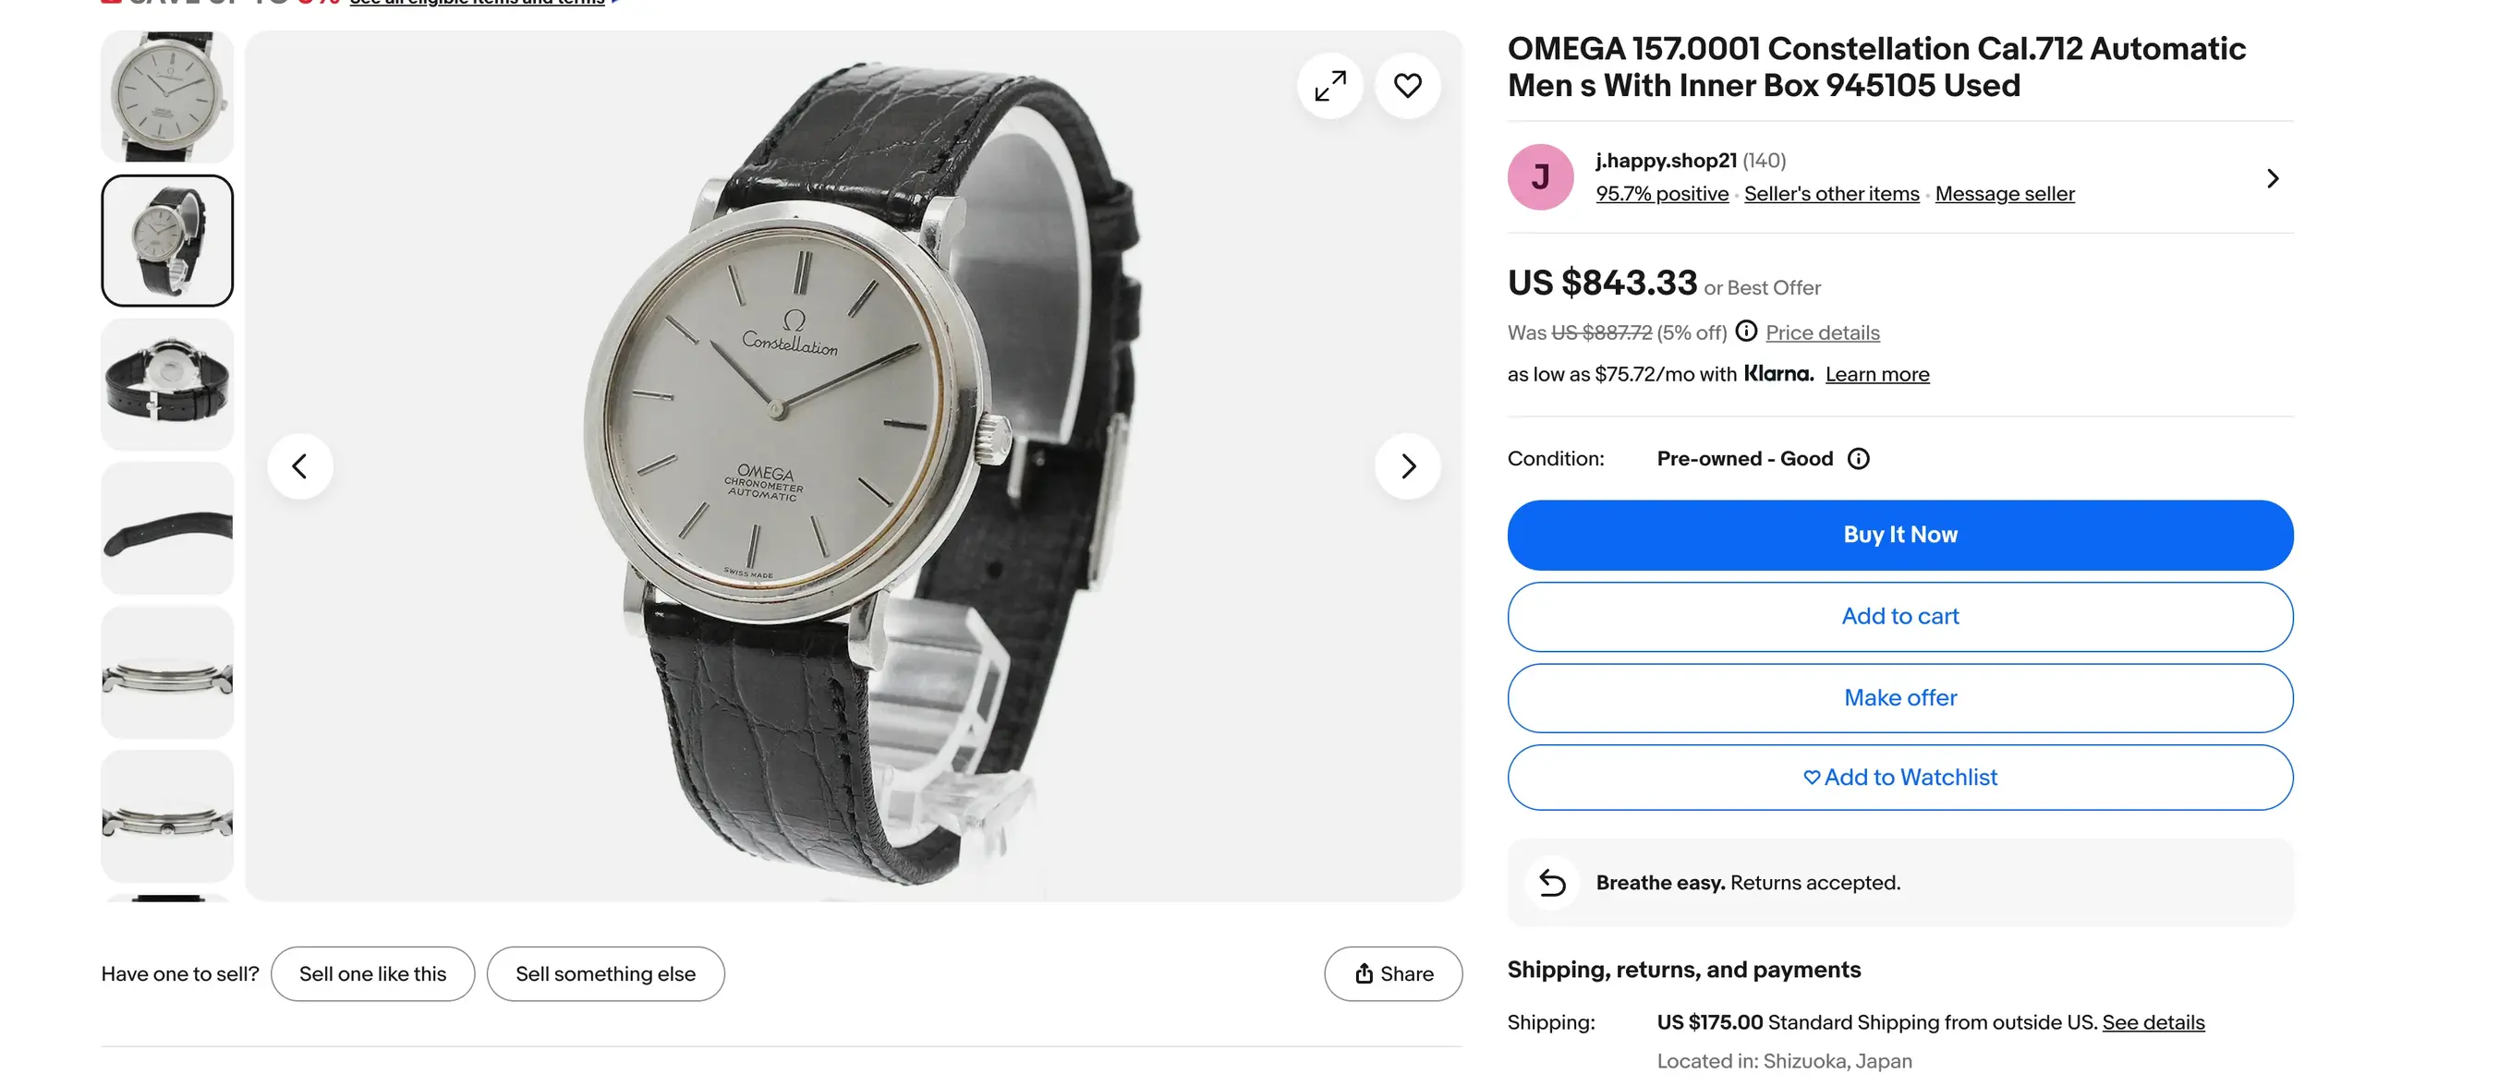Click the price details info icon
The width and height of the screenshot is (2499, 1086).
click(1746, 332)
